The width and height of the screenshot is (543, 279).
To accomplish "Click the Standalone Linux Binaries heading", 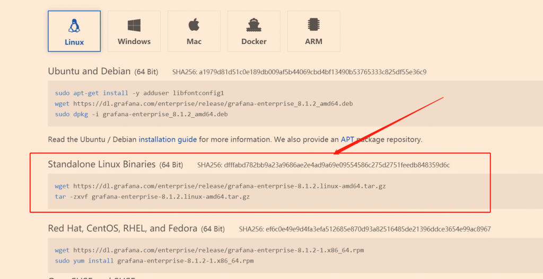I will pos(101,164).
